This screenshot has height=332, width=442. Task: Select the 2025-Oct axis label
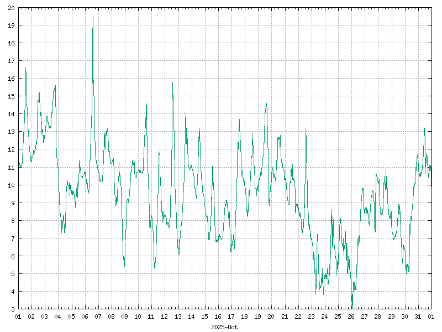pos(224,326)
